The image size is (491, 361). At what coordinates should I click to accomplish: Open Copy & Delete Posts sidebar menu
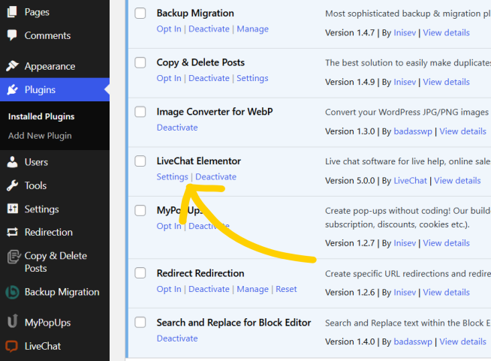coord(56,262)
